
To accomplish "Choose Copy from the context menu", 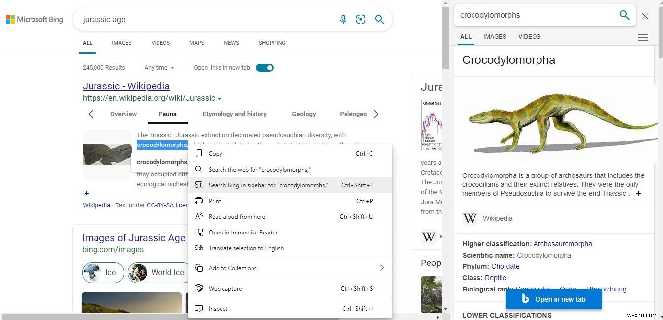I will click(x=290, y=154).
